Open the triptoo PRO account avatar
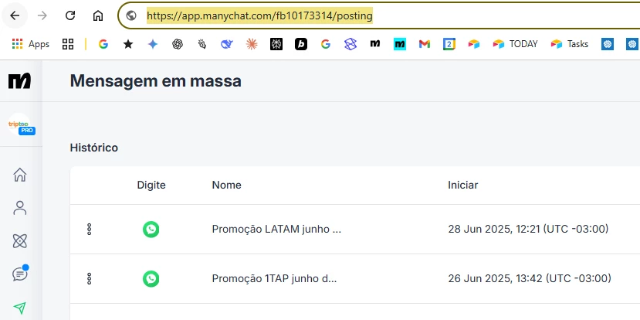 pyautogui.click(x=21, y=124)
